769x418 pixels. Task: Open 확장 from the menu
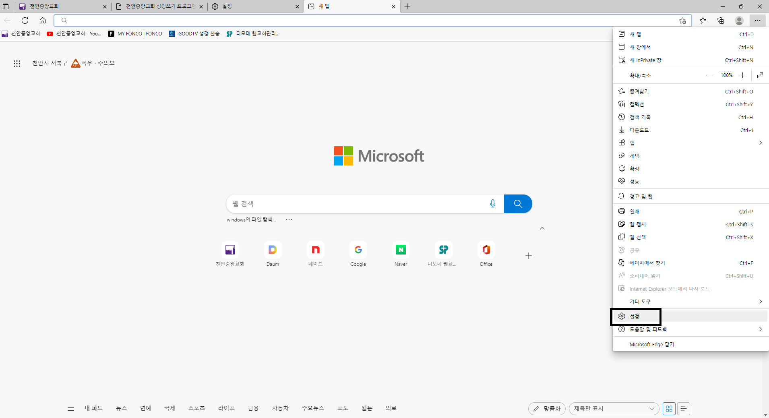coord(690,169)
